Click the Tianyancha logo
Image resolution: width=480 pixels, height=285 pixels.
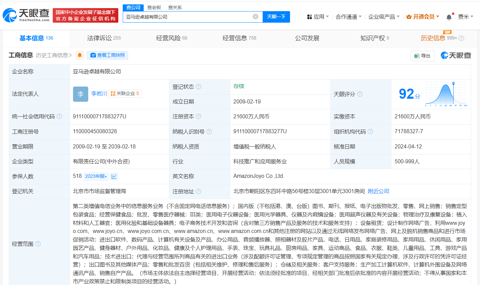(26, 15)
